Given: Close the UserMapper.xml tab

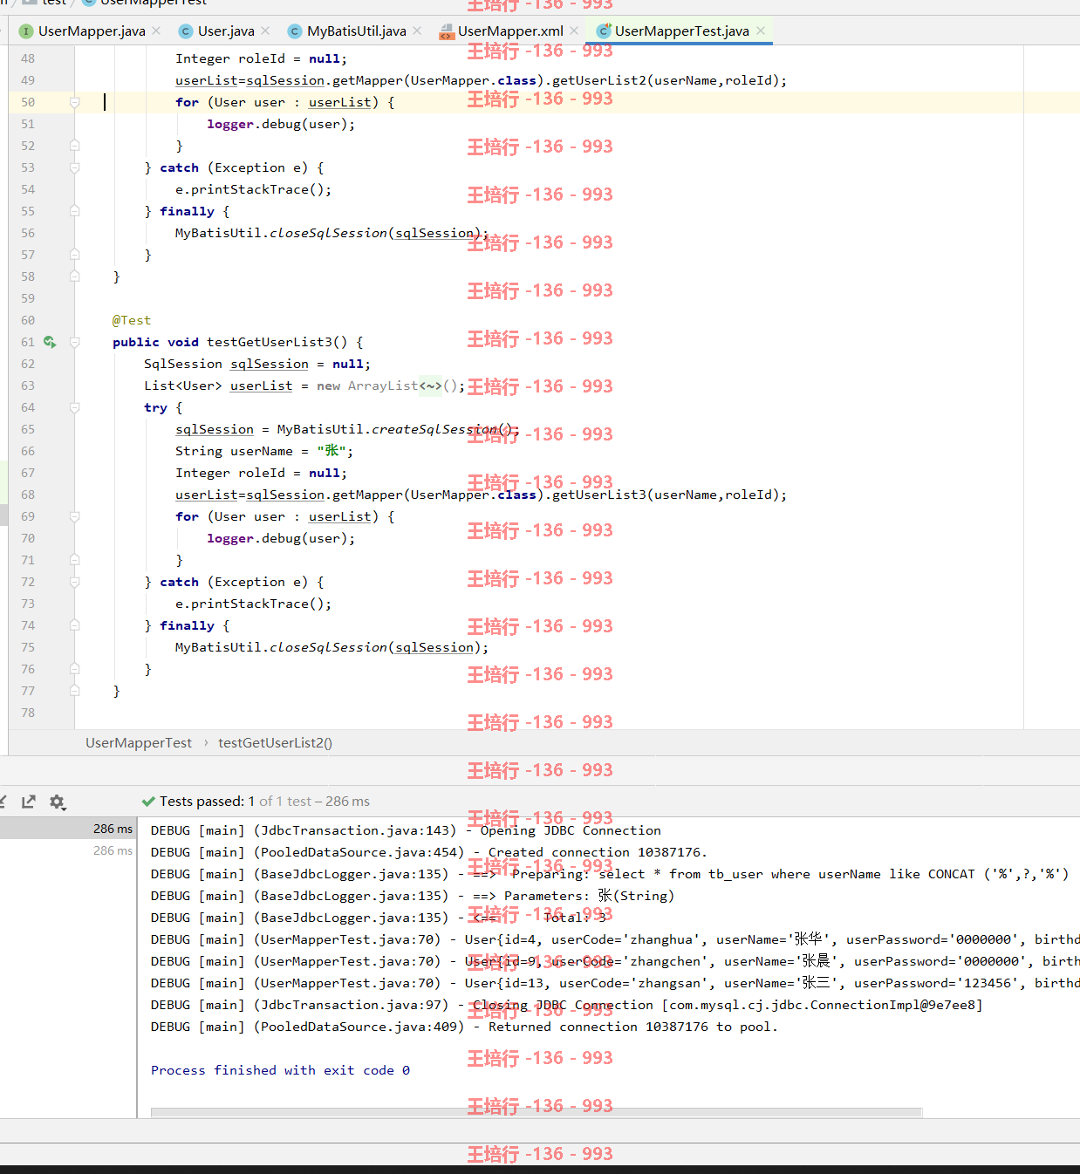Looking at the screenshot, I should pos(574,31).
